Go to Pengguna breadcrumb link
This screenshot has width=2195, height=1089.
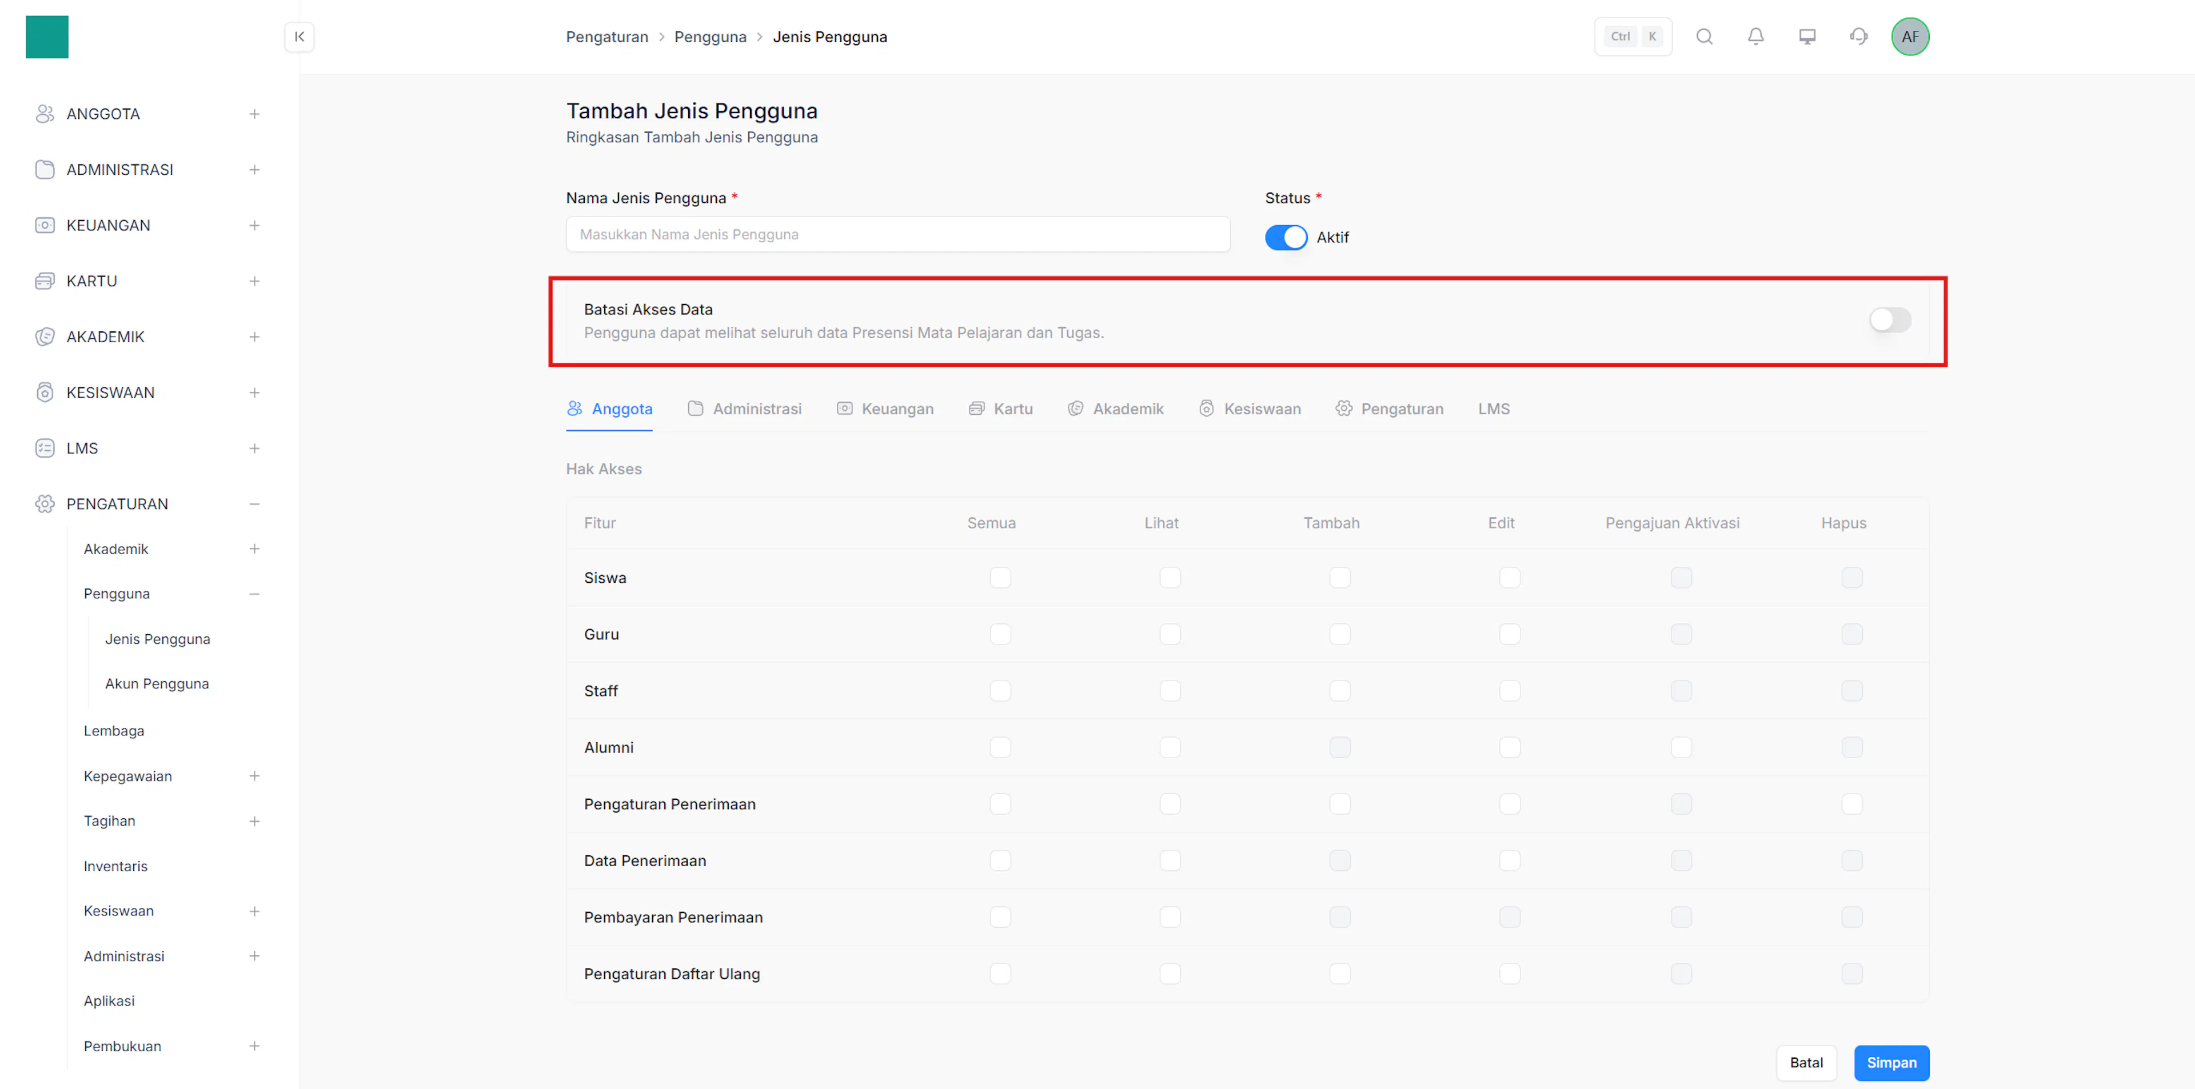tap(710, 37)
